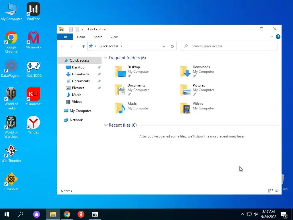This screenshot has width=293, height=220.
Task: Open the File ribbon tab
Action: (65, 37)
